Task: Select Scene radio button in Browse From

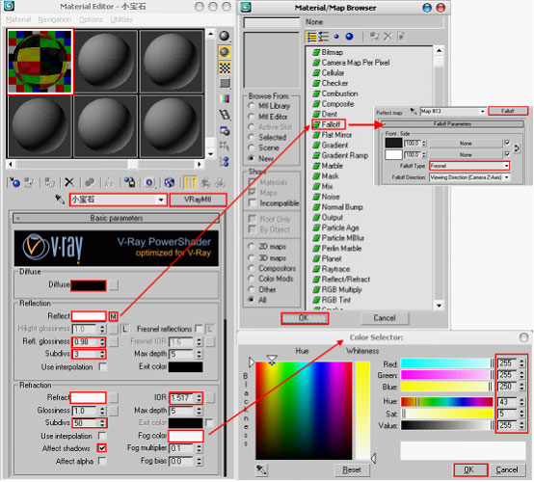Action: 251,147
